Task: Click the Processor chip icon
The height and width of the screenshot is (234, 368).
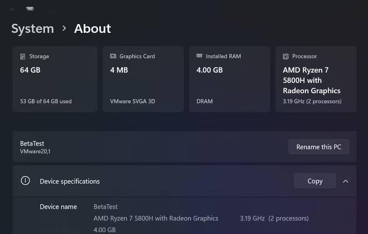Action: coord(286,57)
